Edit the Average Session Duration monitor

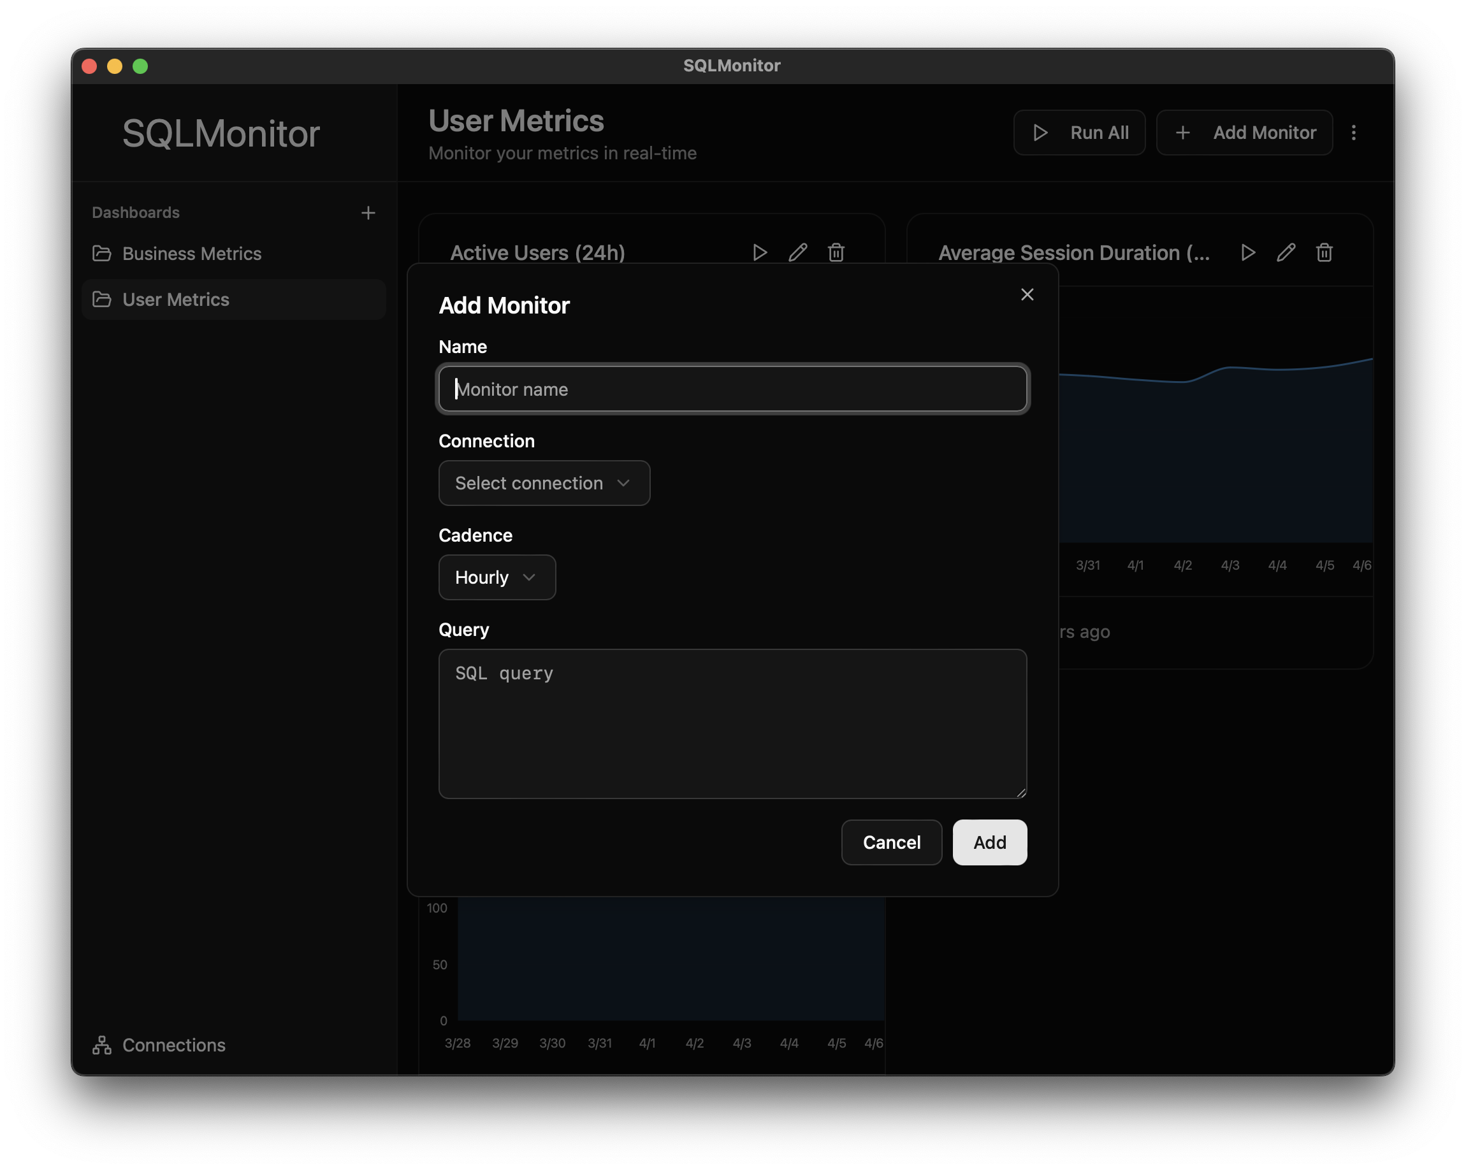pyautogui.click(x=1286, y=253)
